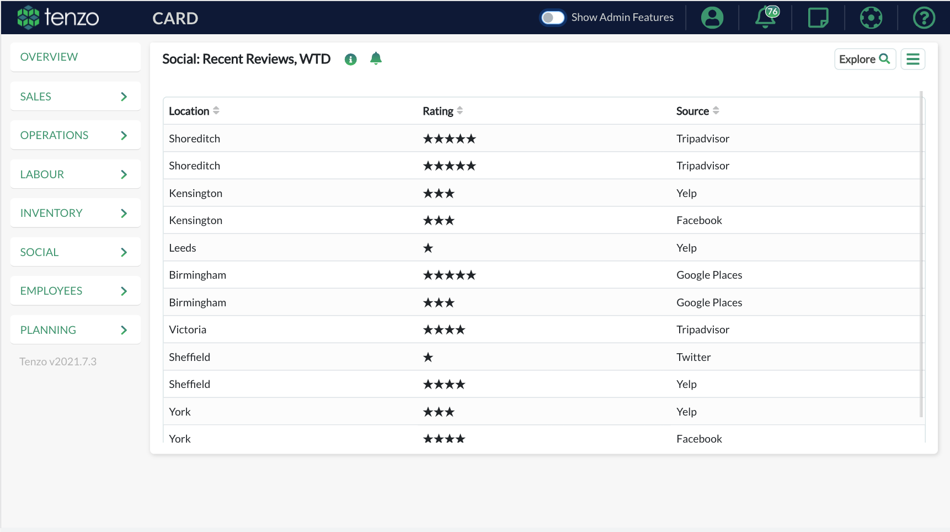The width and height of the screenshot is (950, 532).
Task: Select the EMPLOYEES sidebar label
Action: [51, 291]
